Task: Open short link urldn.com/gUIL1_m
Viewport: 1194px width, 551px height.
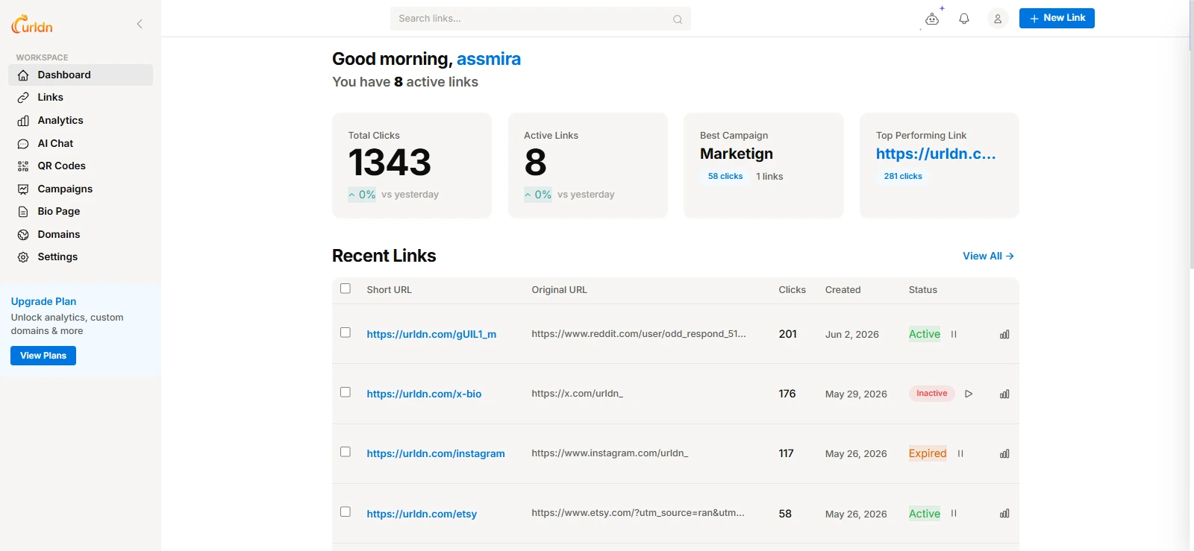Action: click(x=431, y=334)
